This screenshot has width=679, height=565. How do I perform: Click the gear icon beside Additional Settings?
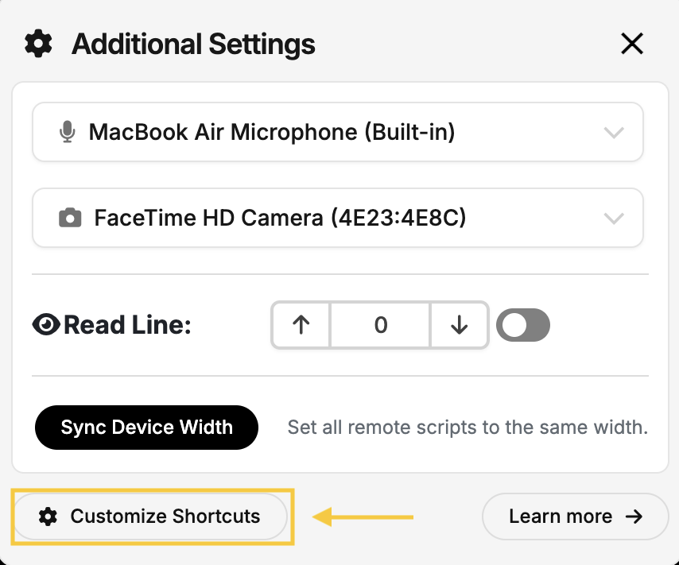[x=38, y=44]
